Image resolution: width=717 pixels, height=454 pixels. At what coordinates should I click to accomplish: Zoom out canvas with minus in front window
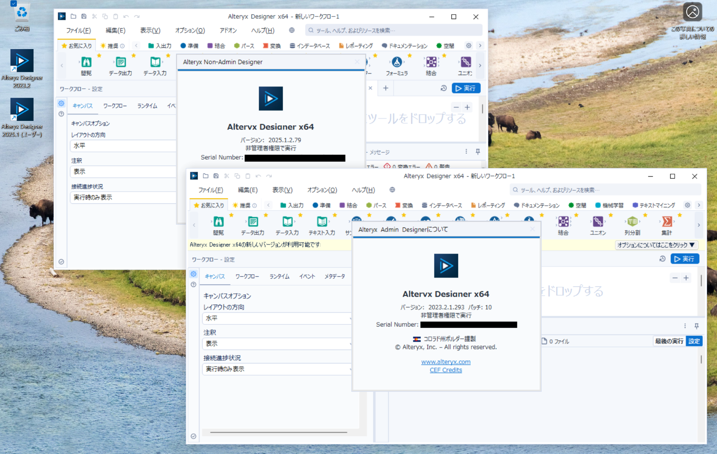[675, 278]
